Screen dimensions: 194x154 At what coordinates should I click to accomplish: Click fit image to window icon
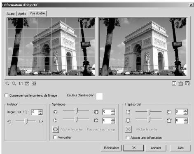[x=27, y=83]
